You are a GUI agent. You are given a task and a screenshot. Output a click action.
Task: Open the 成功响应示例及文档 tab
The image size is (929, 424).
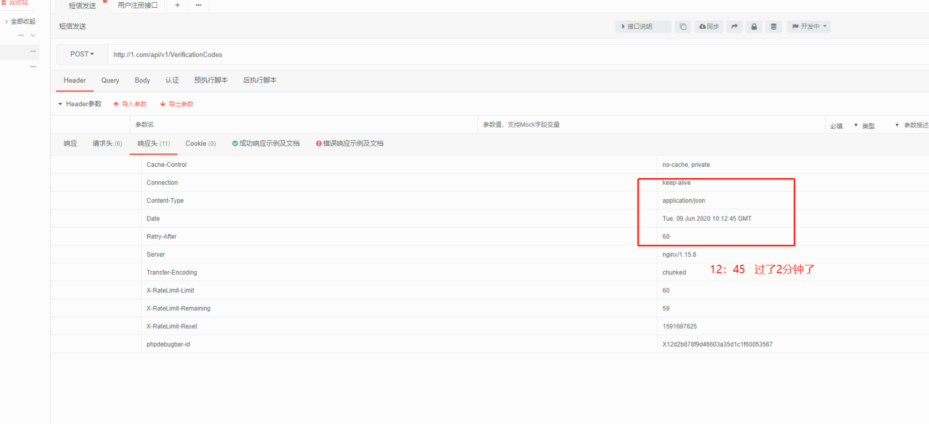266,144
